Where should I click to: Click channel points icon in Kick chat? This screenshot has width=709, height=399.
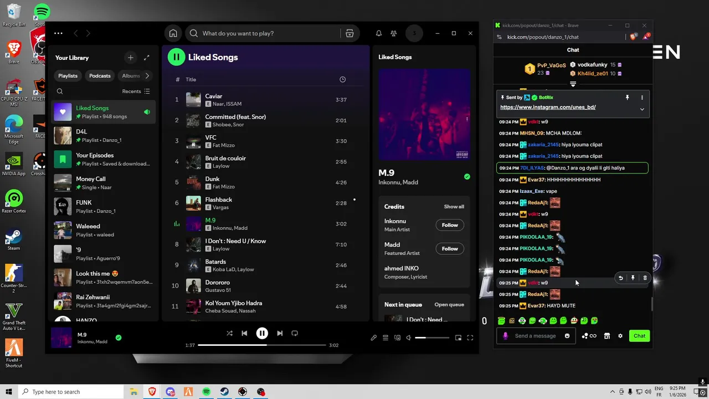pyautogui.click(x=589, y=336)
